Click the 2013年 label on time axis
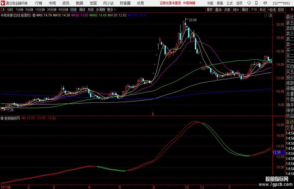The height and width of the screenshot is (189, 294). point(6,187)
